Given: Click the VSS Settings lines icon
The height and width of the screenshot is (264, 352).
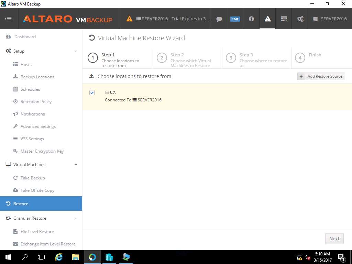Looking at the screenshot, I should 15,139.
